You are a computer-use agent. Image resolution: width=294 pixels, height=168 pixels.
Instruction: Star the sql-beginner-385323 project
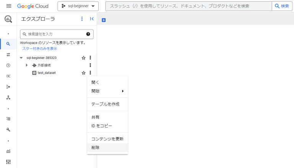click(x=83, y=58)
